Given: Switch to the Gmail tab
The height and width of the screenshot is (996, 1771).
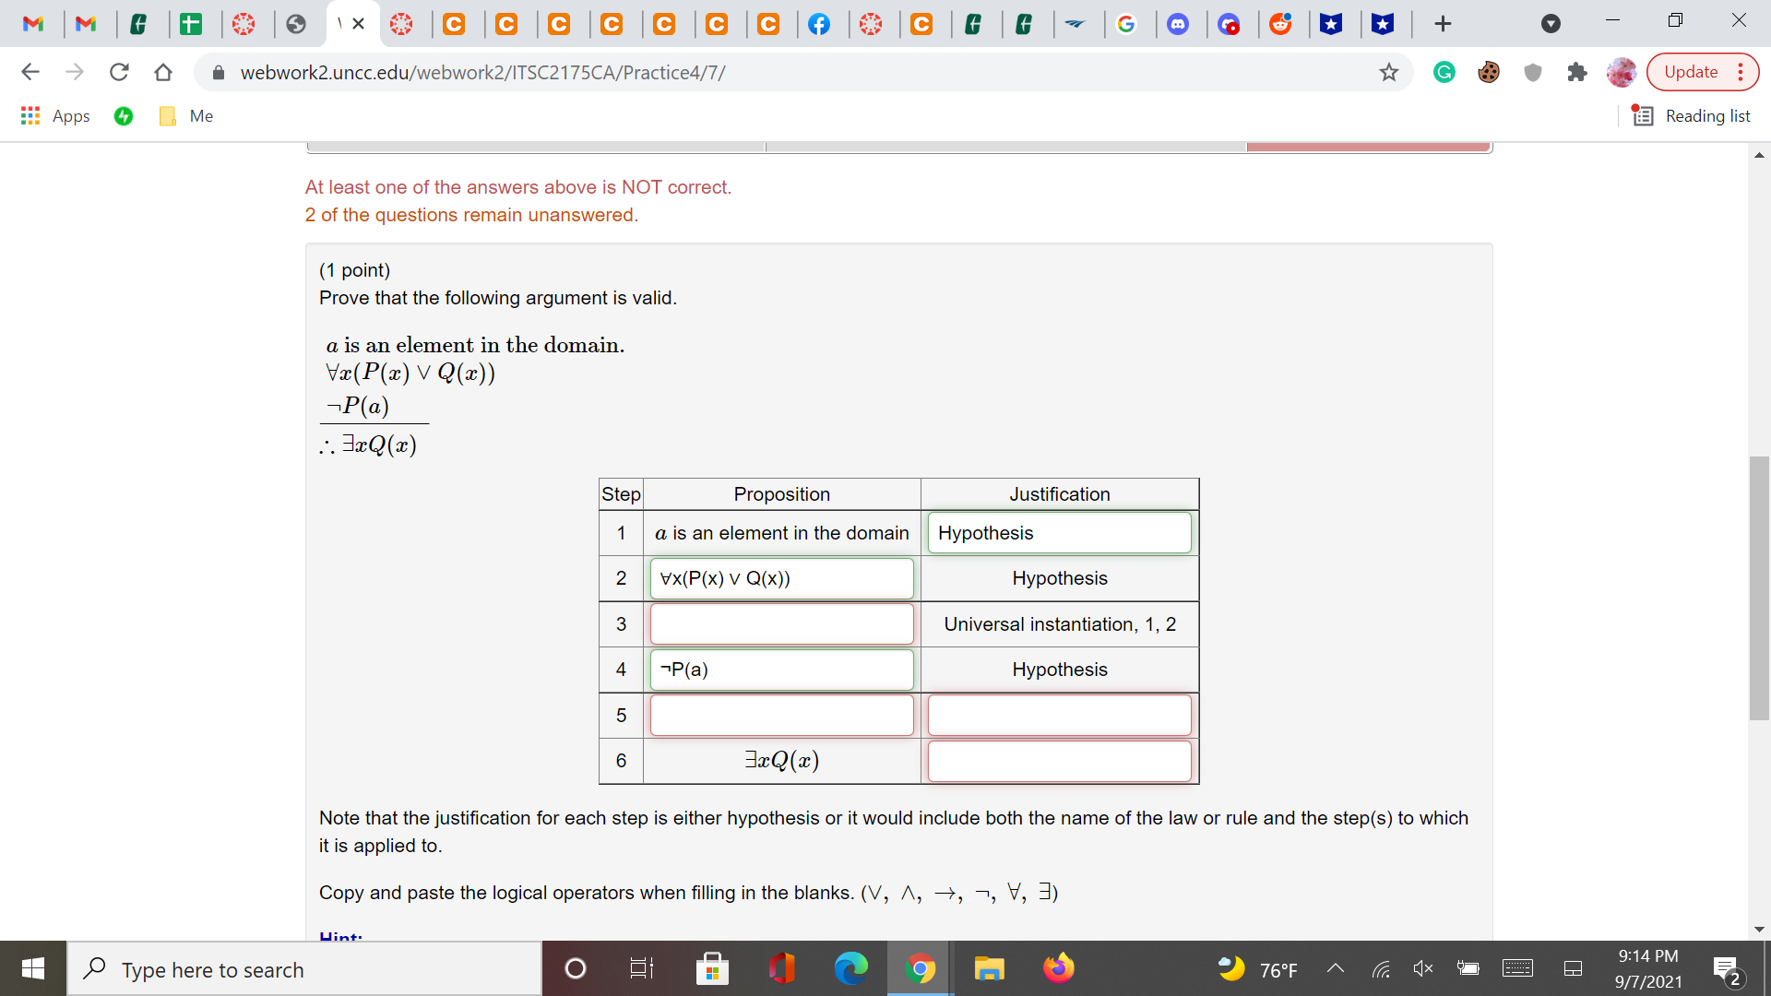Looking at the screenshot, I should (x=35, y=23).
